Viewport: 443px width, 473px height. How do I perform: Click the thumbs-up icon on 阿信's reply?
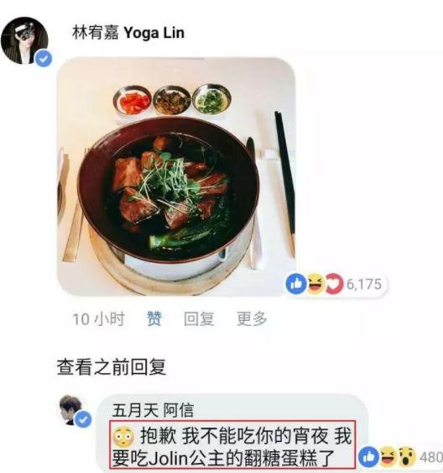coord(369,457)
